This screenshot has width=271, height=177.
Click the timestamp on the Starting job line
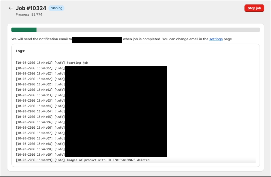point(34,63)
